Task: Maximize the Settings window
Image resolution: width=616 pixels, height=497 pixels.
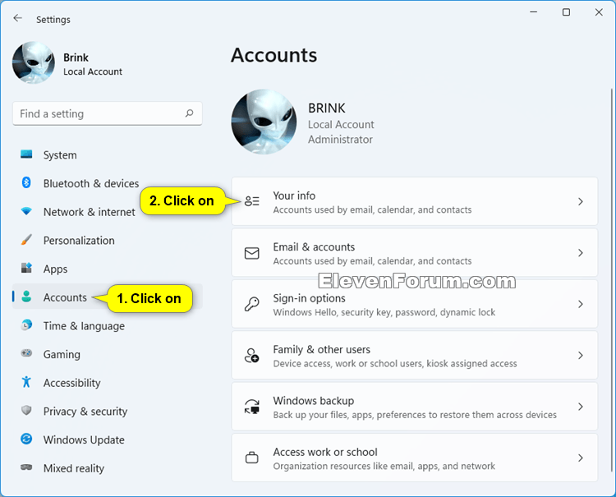Action: pyautogui.click(x=566, y=12)
